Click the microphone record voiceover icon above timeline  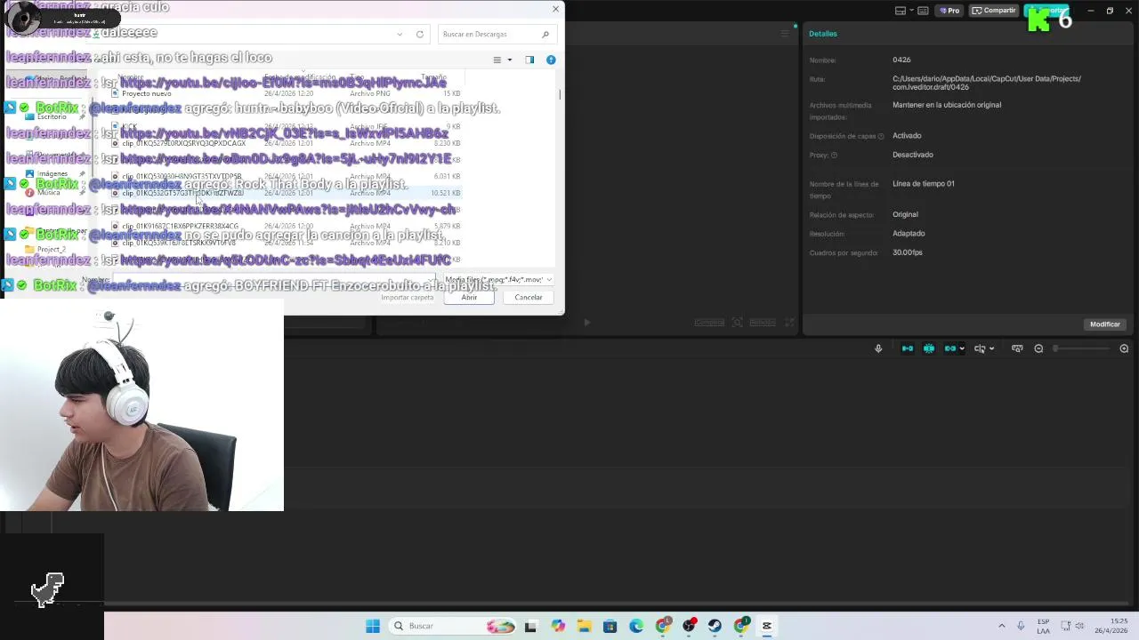(x=878, y=348)
